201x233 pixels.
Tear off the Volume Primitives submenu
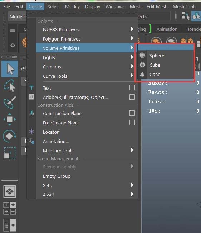tap(166, 48)
